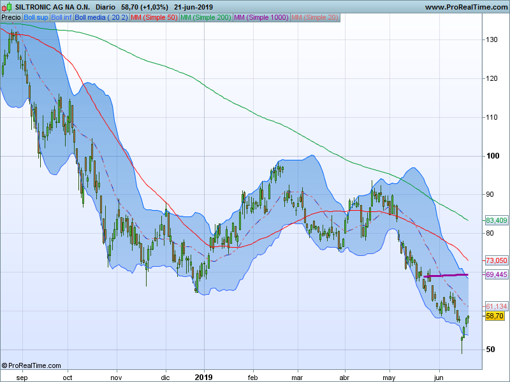Click the oct label on time axis

[68, 378]
